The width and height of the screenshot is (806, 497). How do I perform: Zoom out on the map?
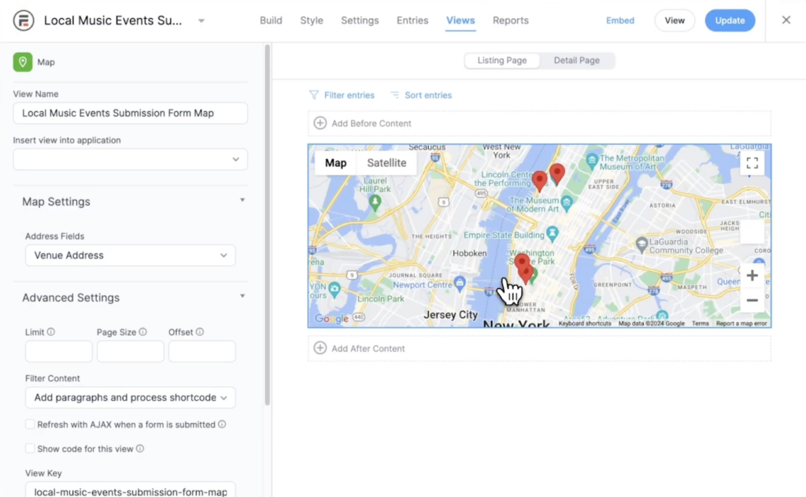click(752, 300)
